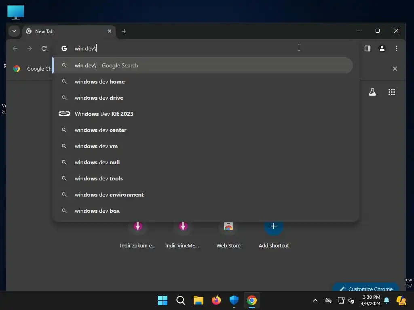Click the OneDrive cloud tray icon
Screen dimensions: 414x310
tap(328, 300)
